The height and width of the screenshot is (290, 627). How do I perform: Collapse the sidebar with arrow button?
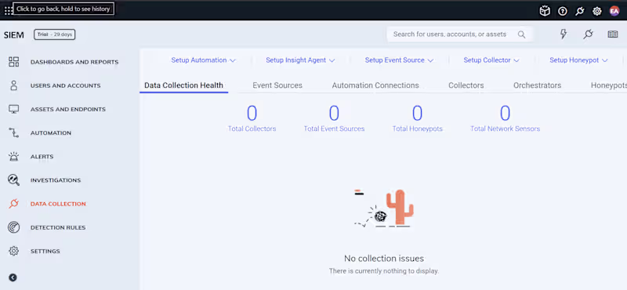click(13, 277)
